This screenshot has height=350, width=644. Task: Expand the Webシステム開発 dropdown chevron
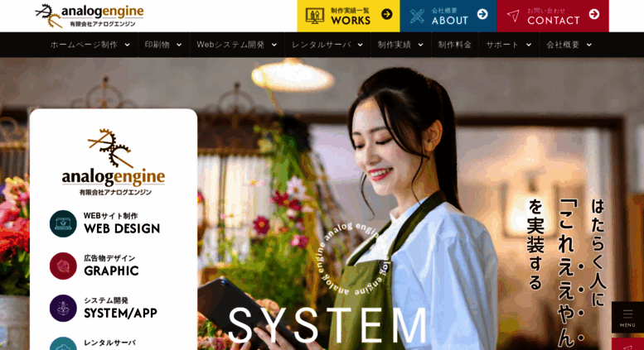274,45
